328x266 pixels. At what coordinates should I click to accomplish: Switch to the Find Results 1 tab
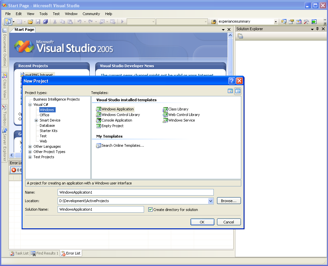45,253
